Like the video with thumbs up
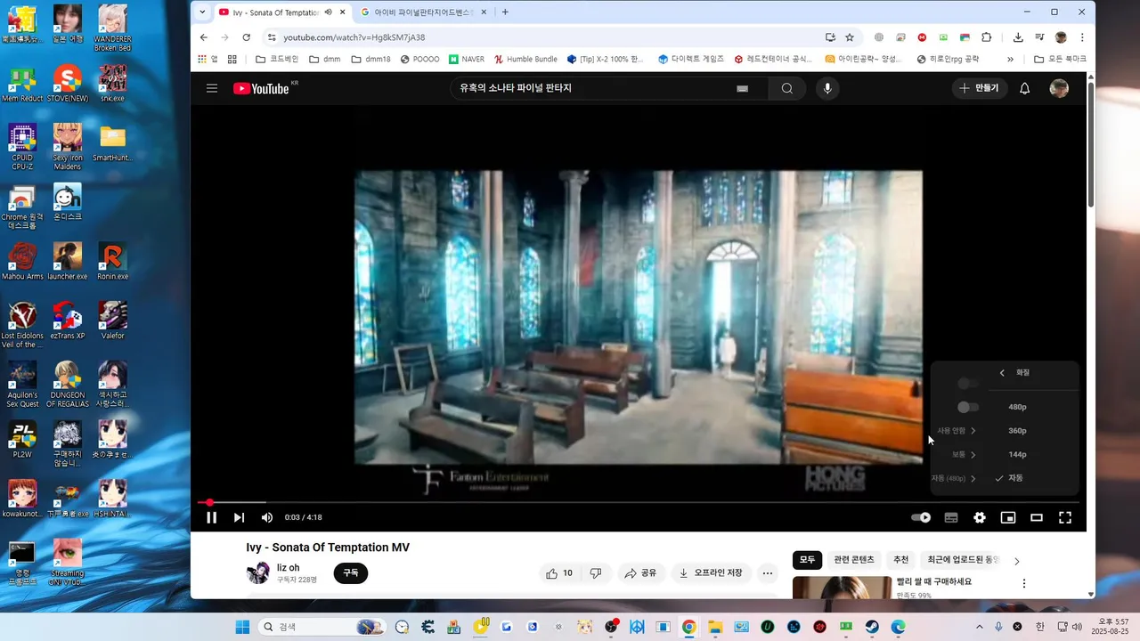 pyautogui.click(x=560, y=573)
